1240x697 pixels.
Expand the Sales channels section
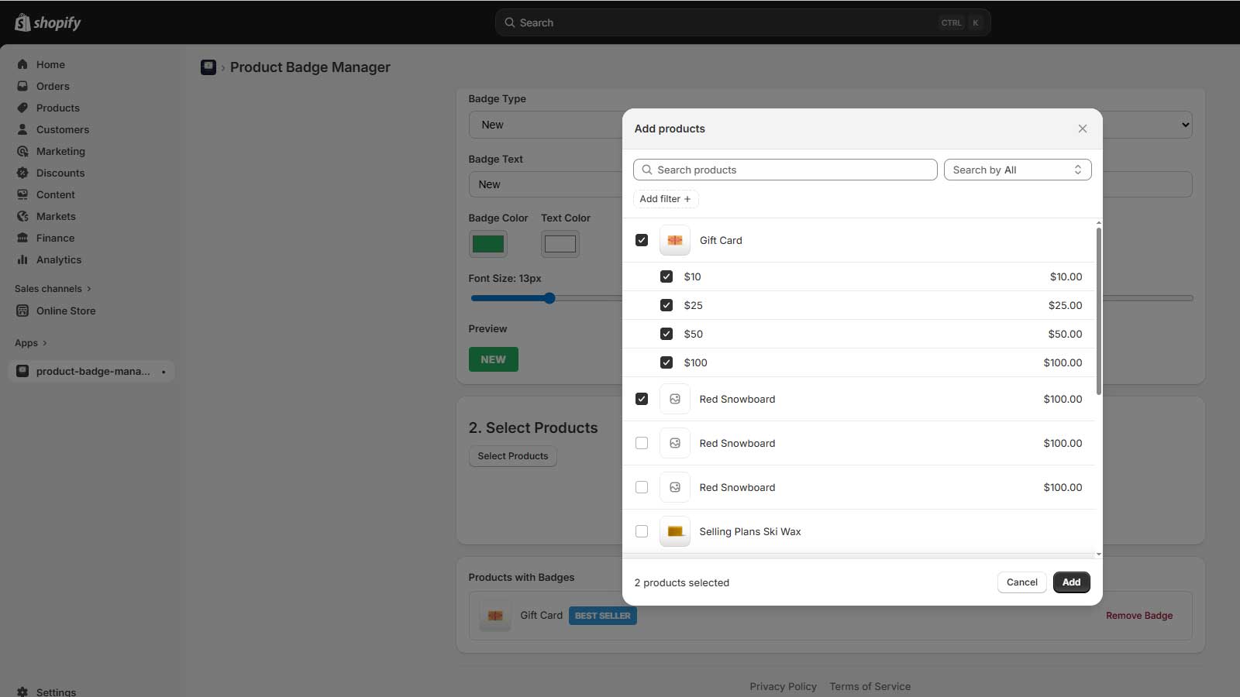tap(53, 289)
